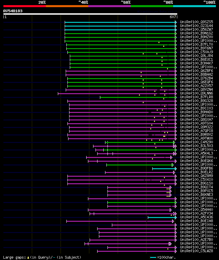The image size is (219, 260).
Task: Select the UniRef100_B9PXC5 label
Action: pyautogui.click(x=196, y=191)
